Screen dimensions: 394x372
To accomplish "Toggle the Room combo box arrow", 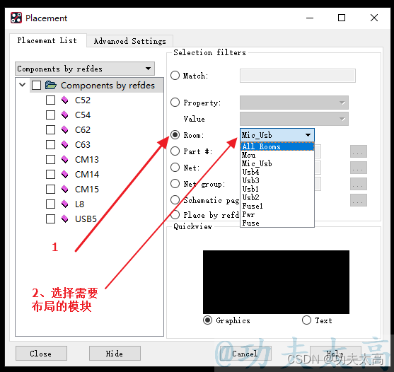I will point(308,135).
